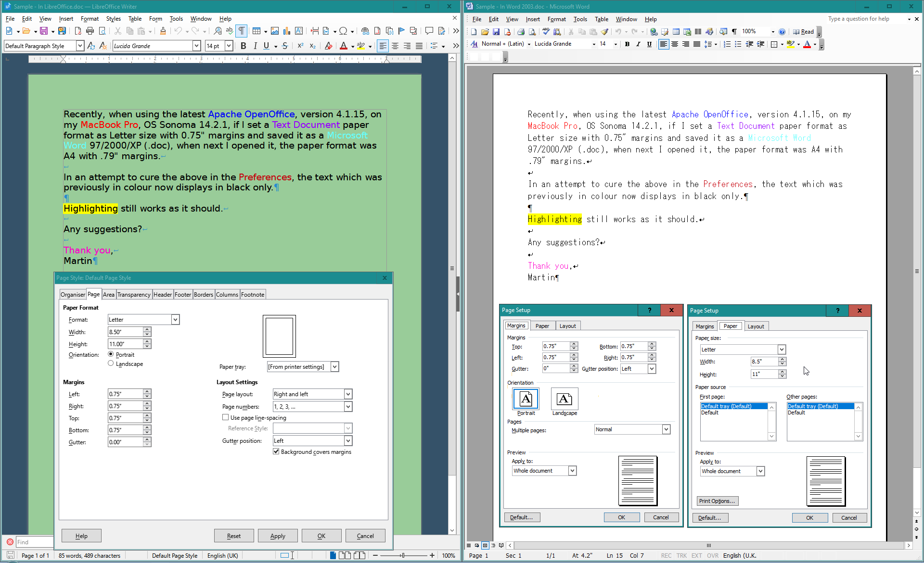
Task: Center align text in Writer toolbar
Action: click(x=395, y=46)
